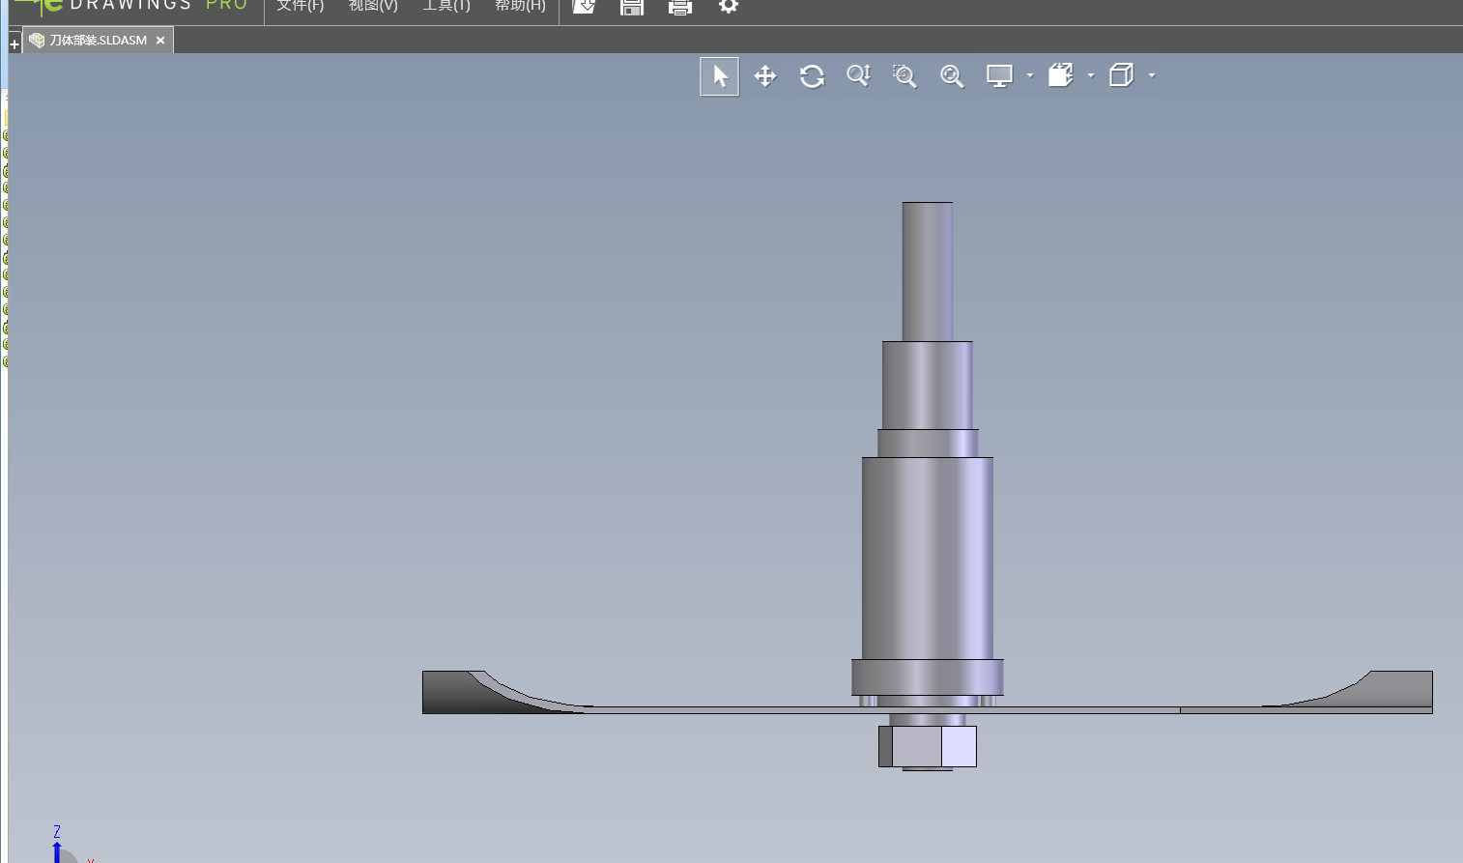
Task: Click the wireframe cube view icon
Action: click(x=1121, y=75)
